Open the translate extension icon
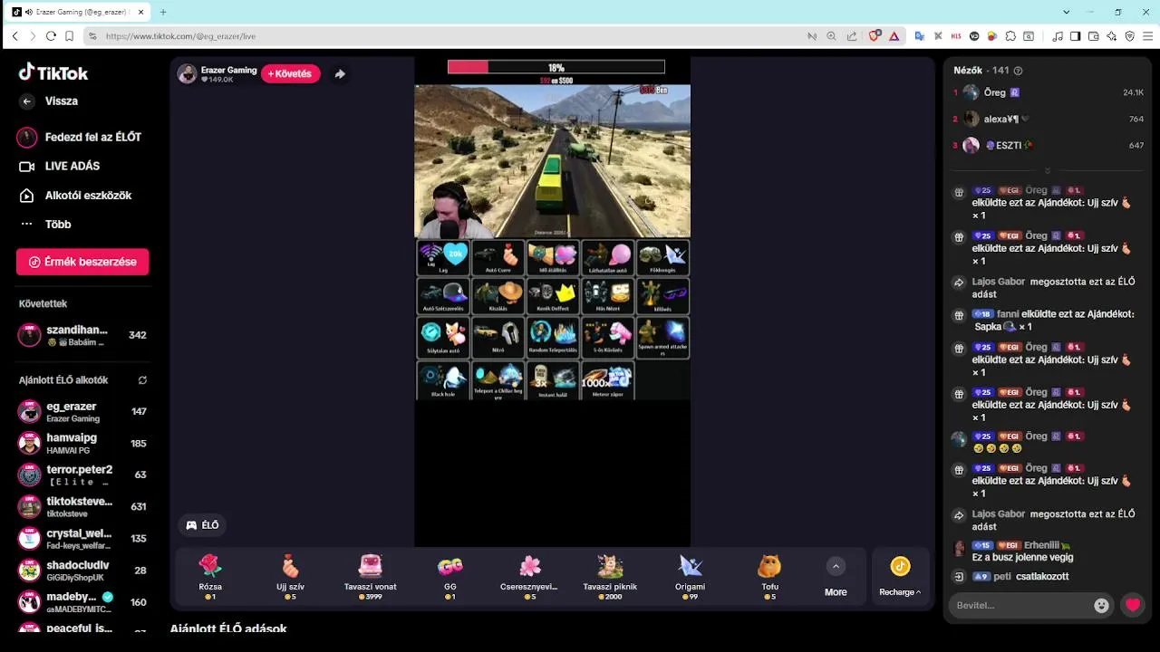This screenshot has height=652, width=1160. pyautogui.click(x=919, y=36)
